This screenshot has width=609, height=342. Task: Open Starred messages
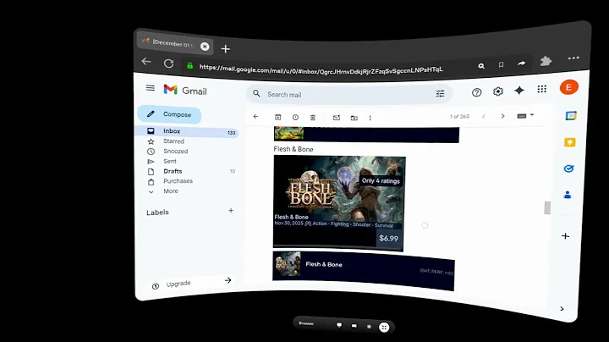click(173, 141)
